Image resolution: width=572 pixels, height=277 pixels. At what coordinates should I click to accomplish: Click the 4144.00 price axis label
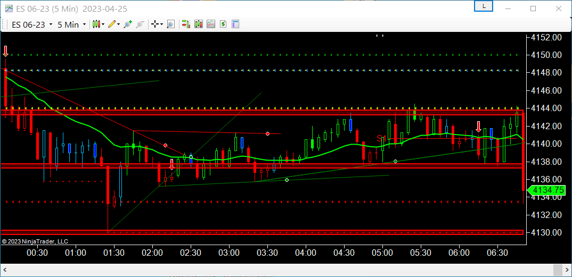547,108
